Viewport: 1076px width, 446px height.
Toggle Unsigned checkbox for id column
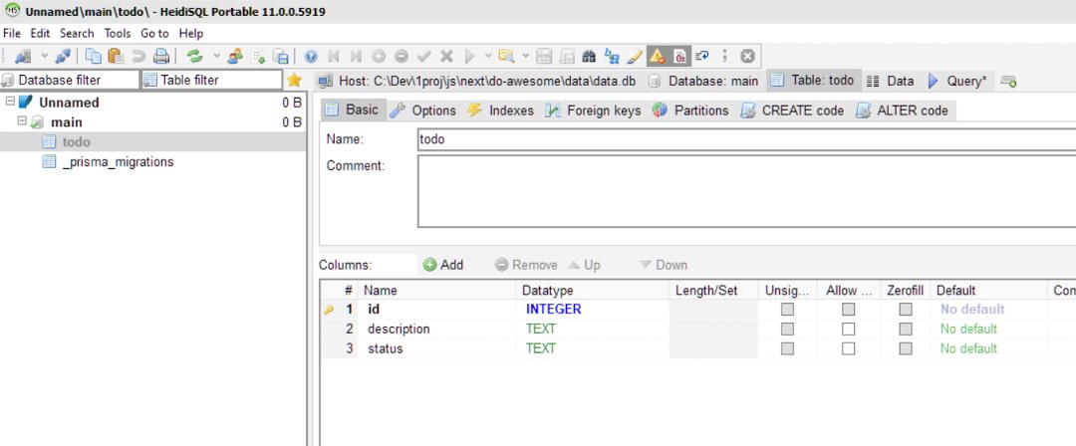pyautogui.click(x=788, y=310)
